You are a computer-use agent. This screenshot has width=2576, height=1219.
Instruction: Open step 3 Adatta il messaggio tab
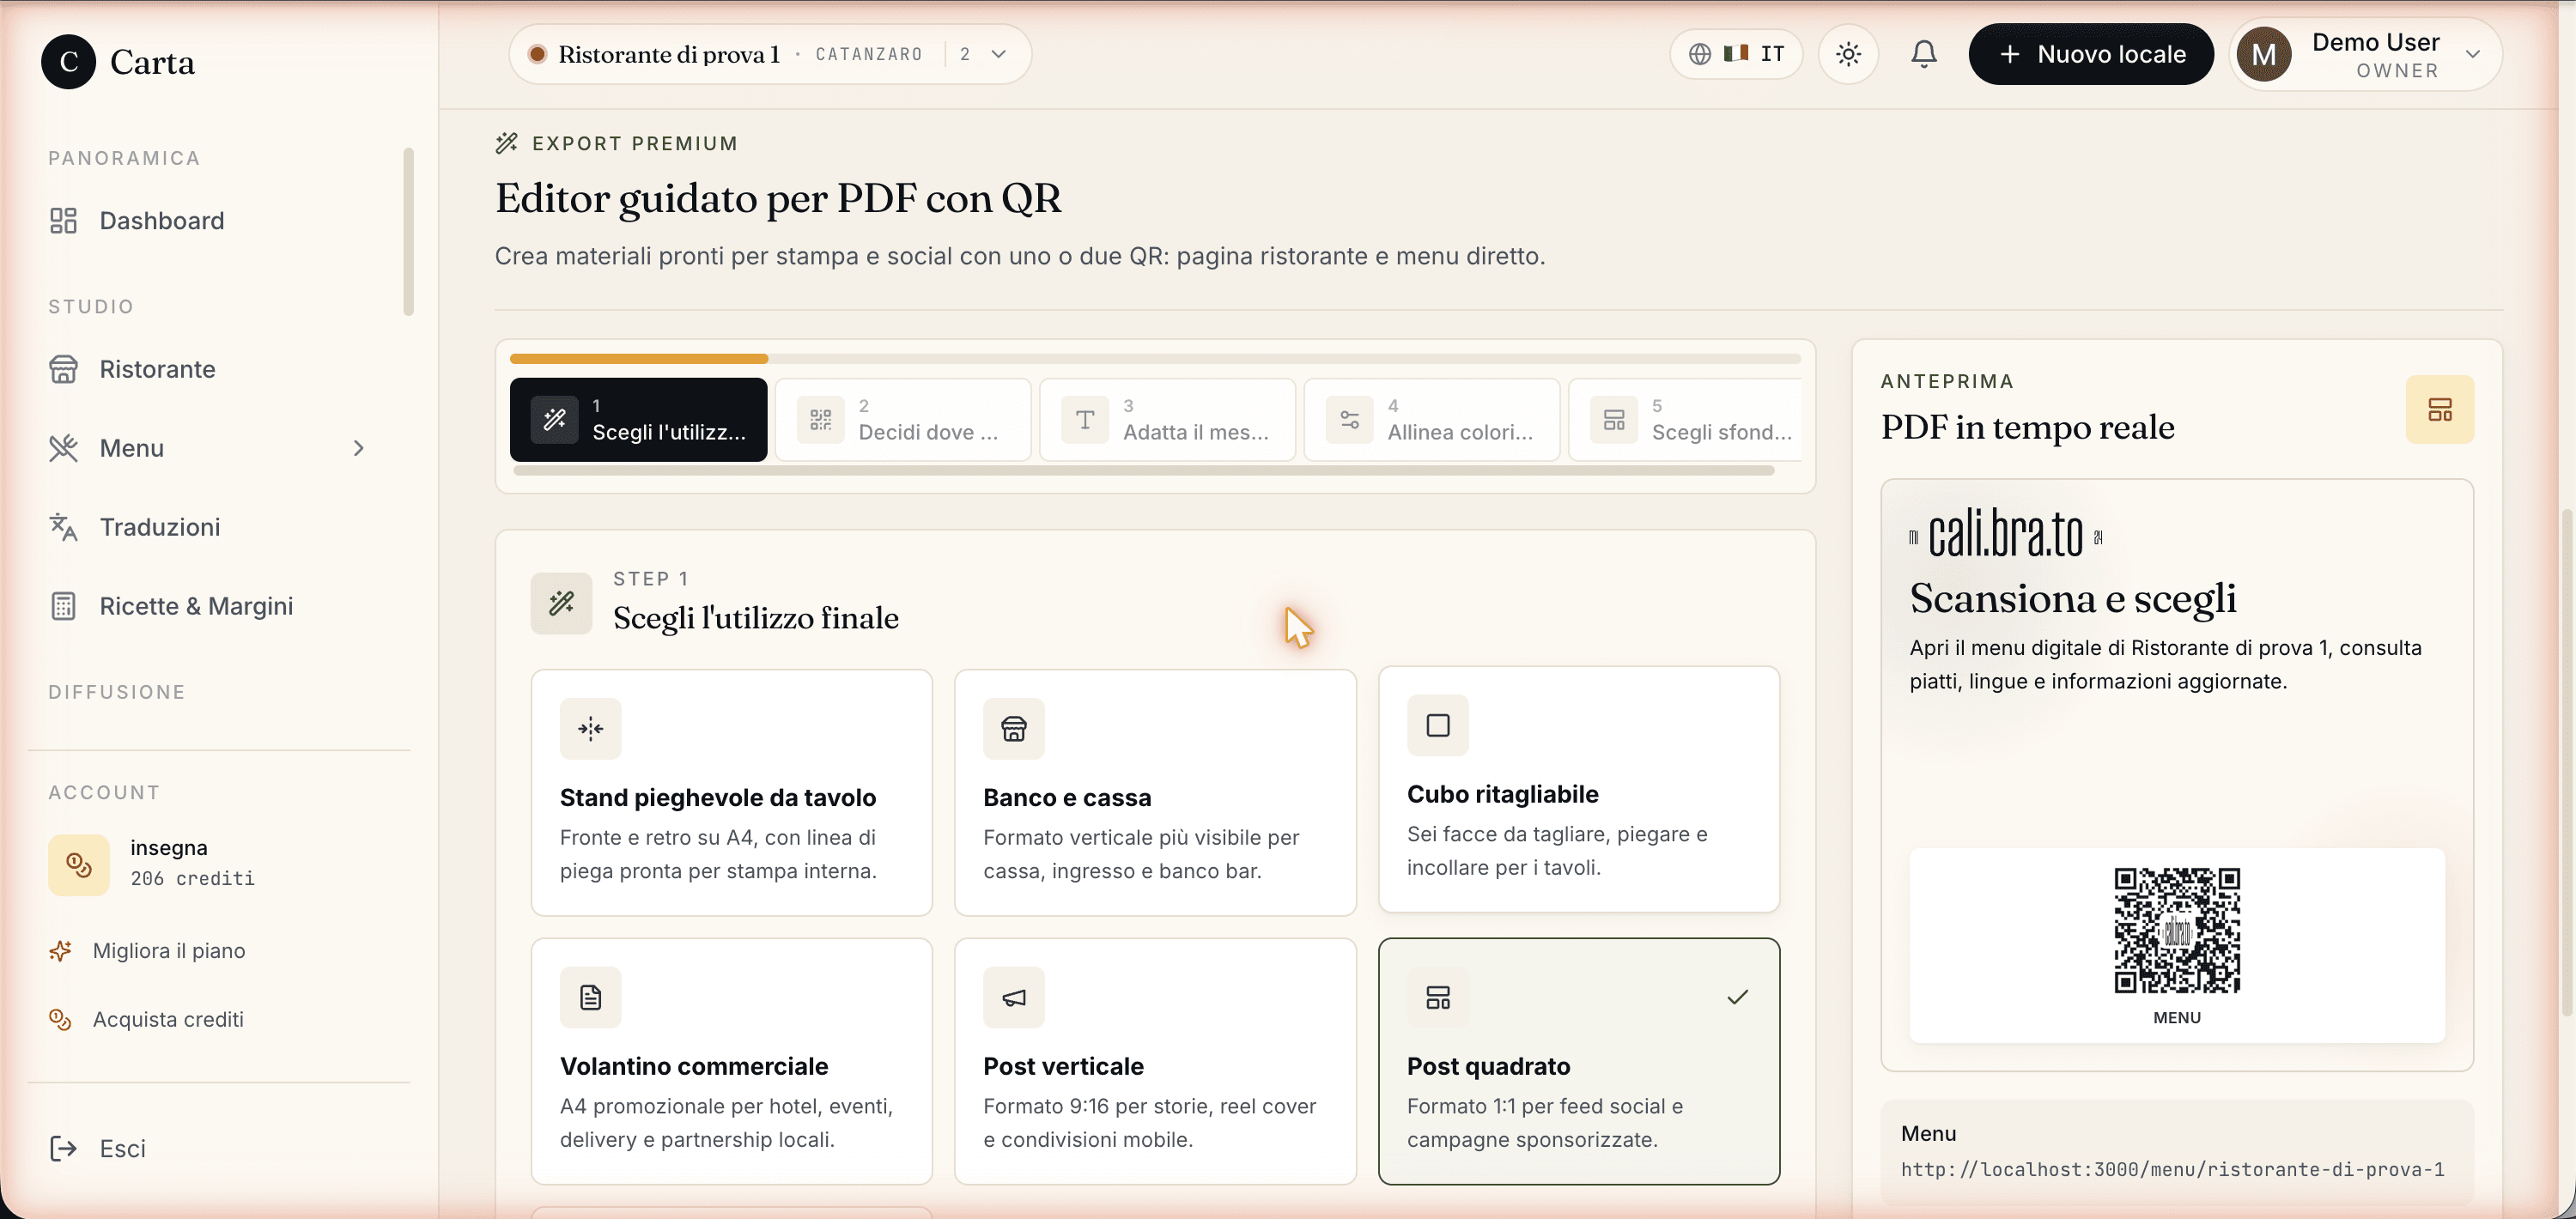1167,420
